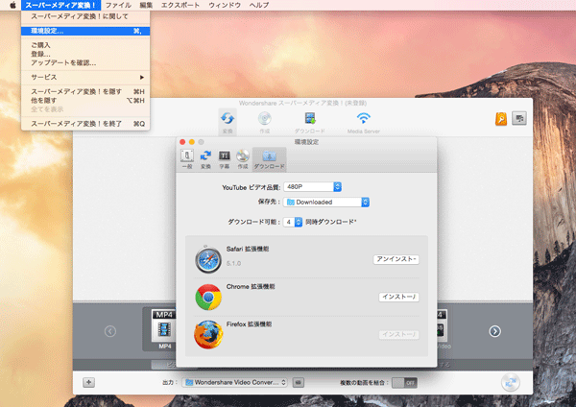Click Safari 拡張機能 label
The width and height of the screenshot is (576, 407).
[x=248, y=249]
